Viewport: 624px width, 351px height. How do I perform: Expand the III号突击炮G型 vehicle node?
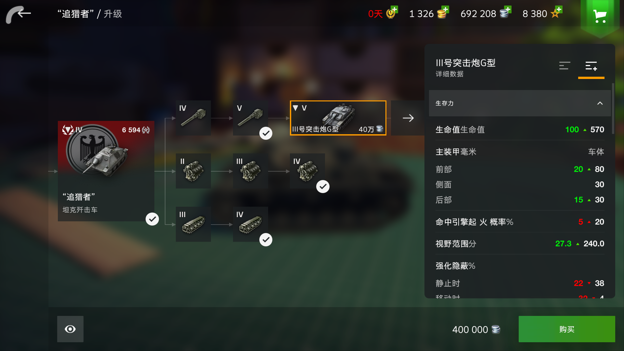(x=338, y=118)
